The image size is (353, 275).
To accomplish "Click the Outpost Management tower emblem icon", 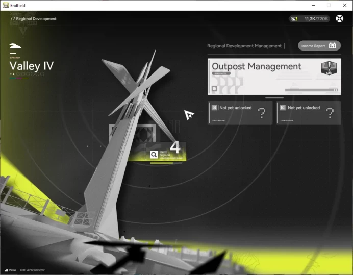I will click(329, 68).
